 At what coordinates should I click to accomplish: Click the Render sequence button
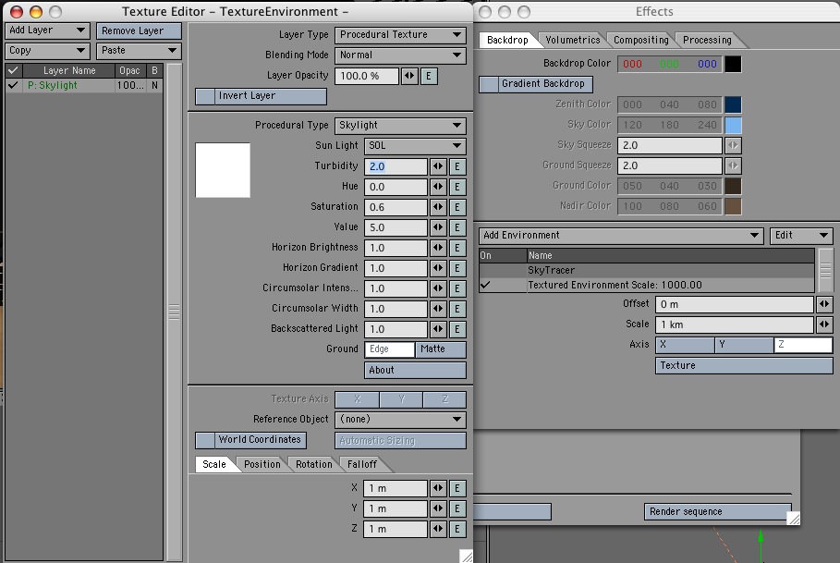(x=718, y=512)
